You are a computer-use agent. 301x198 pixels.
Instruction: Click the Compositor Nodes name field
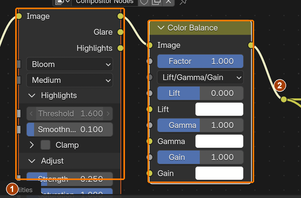point(105,2)
